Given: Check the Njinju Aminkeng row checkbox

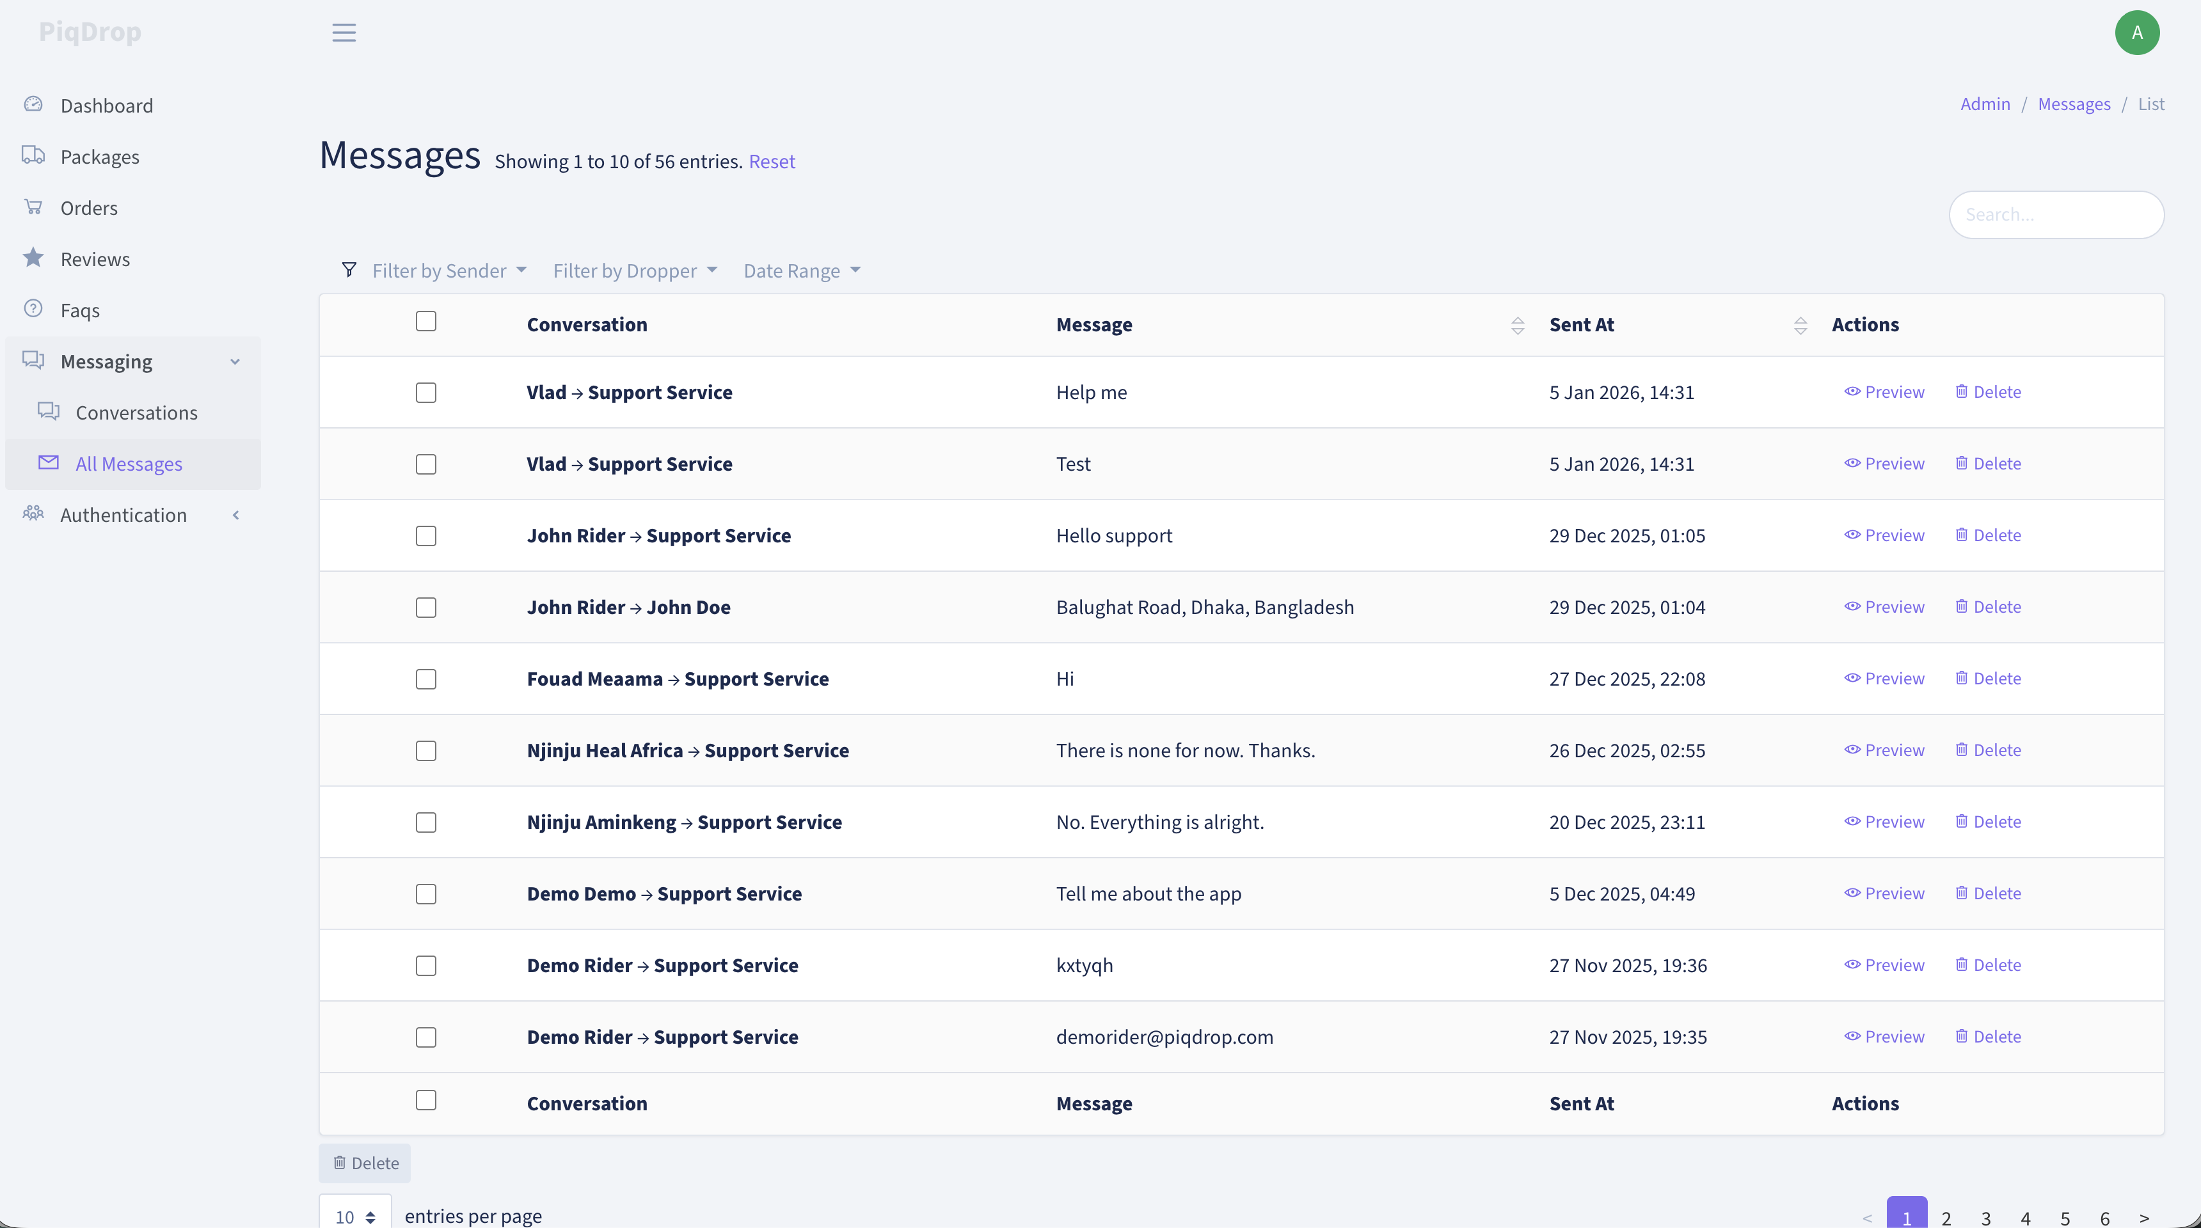Looking at the screenshot, I should [x=425, y=823].
